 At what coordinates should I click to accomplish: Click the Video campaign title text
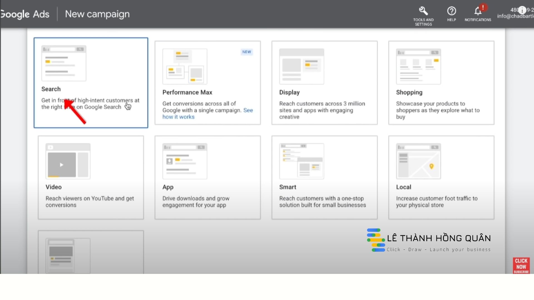(x=54, y=187)
